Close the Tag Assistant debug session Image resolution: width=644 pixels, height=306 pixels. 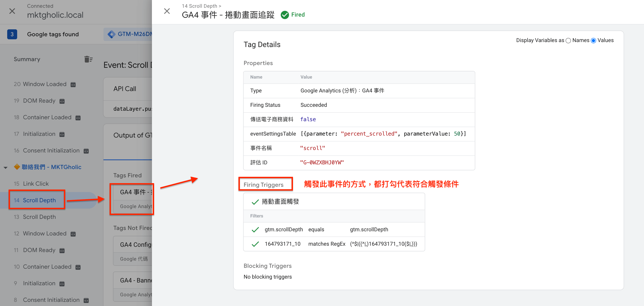12,11
